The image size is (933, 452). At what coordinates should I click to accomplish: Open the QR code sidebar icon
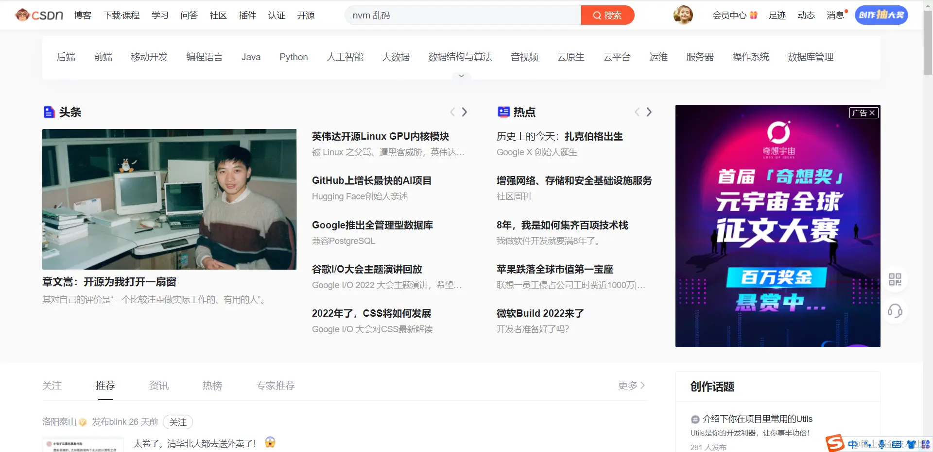point(895,279)
